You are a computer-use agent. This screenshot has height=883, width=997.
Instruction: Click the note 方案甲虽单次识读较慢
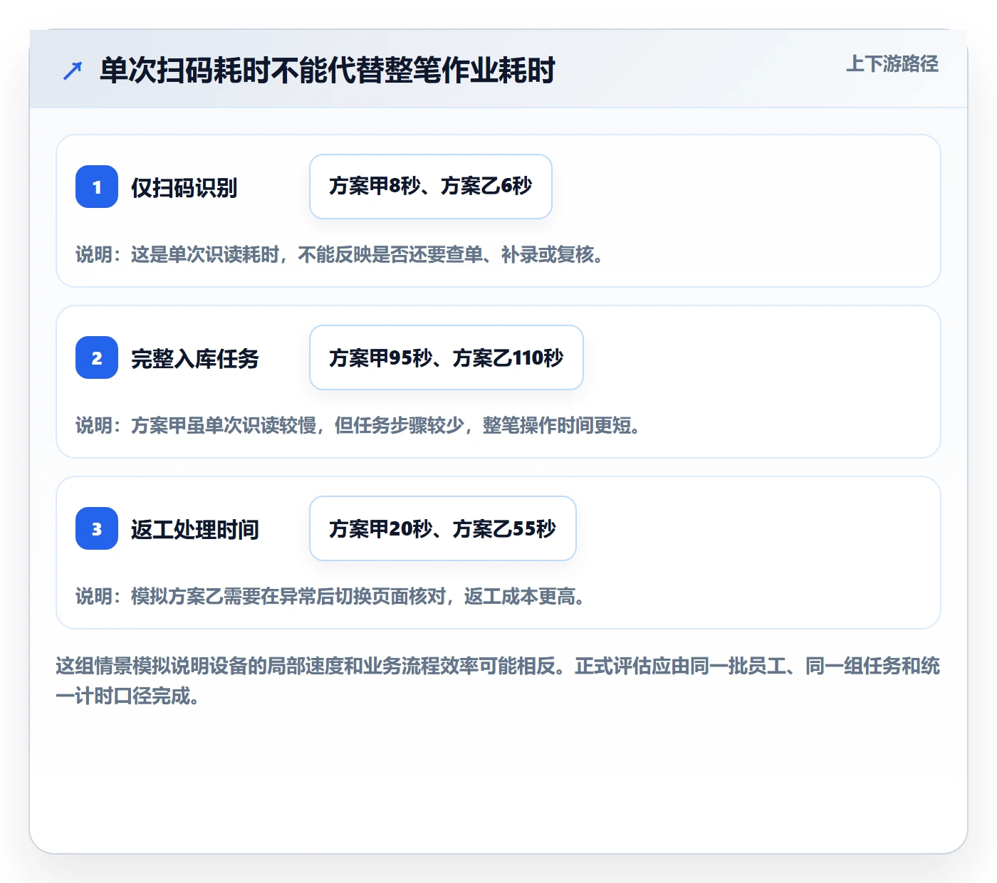358,426
